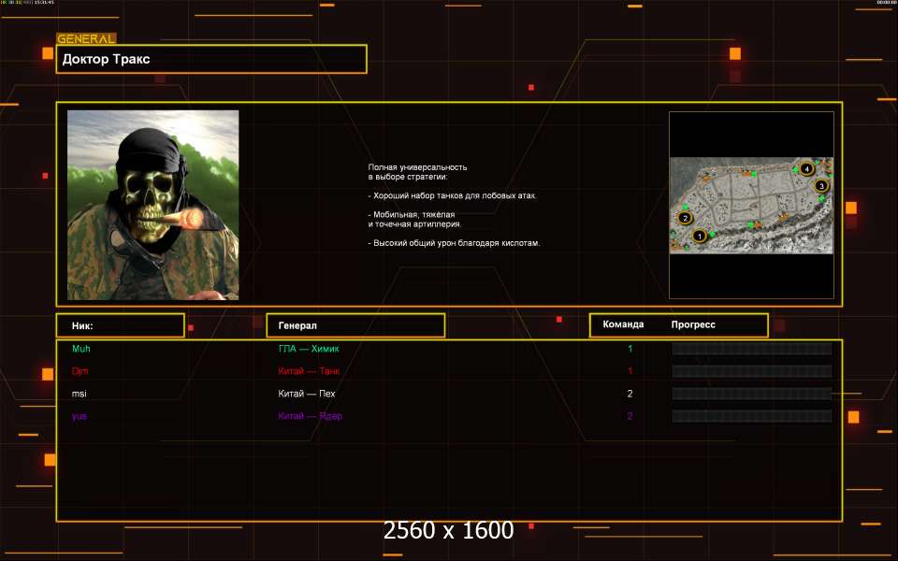Click the timer in top-right corner

pos(886,3)
